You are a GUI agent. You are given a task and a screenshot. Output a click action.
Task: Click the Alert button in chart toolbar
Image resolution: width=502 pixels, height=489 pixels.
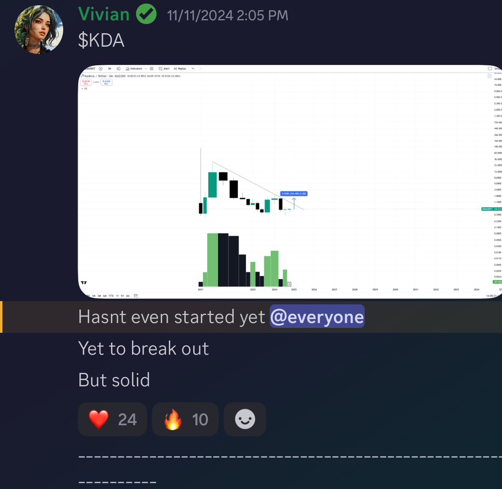[164, 69]
